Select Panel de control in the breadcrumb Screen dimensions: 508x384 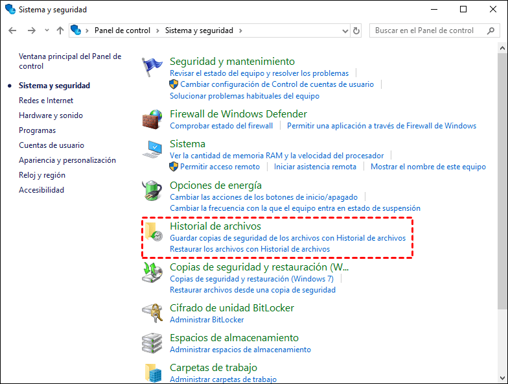tap(122, 30)
